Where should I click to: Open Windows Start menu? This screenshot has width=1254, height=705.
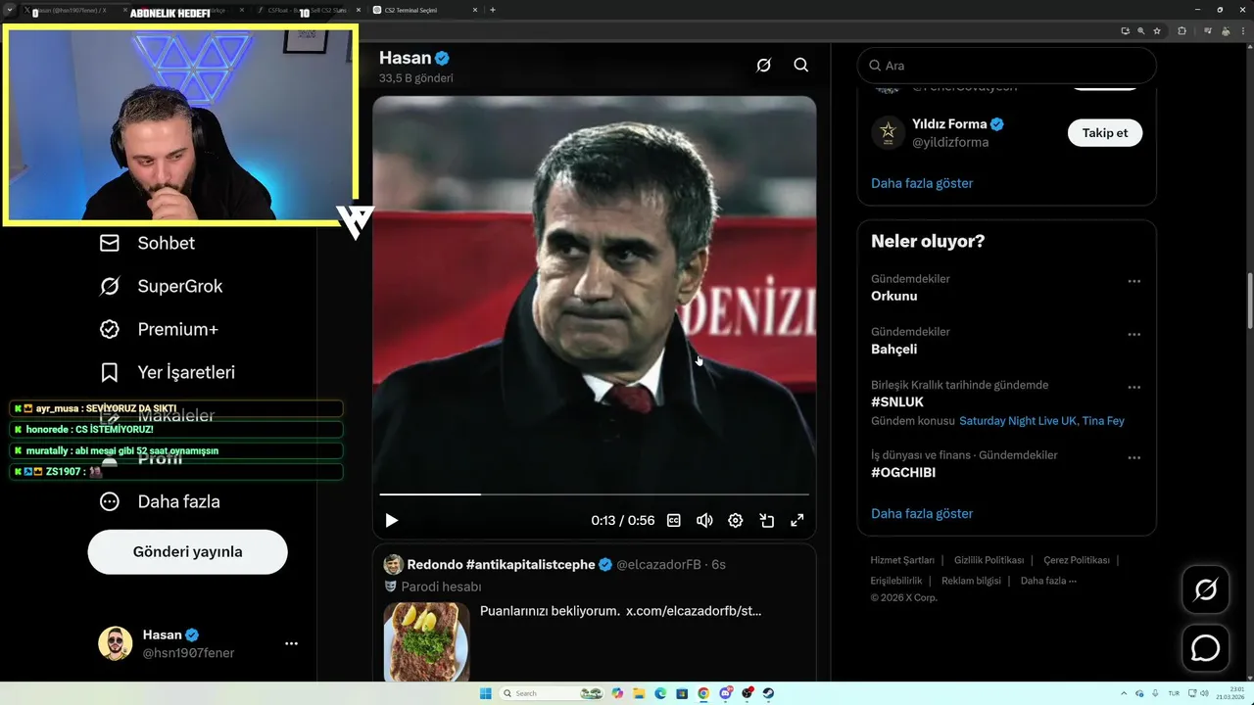coord(485,693)
